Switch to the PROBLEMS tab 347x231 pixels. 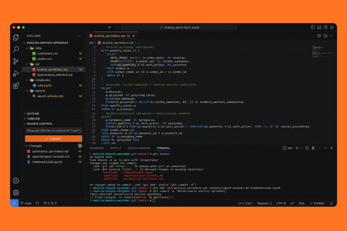coord(97,148)
